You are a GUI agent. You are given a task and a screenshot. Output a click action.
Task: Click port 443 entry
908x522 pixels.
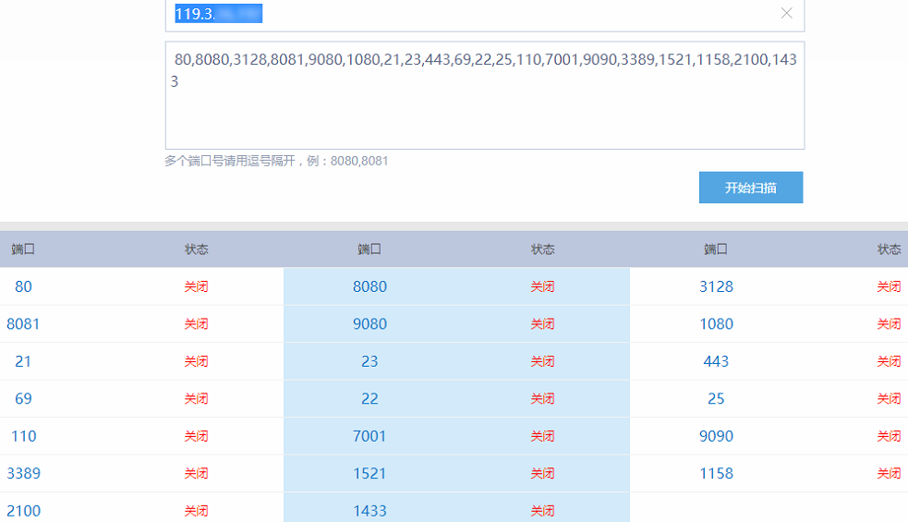pos(716,361)
